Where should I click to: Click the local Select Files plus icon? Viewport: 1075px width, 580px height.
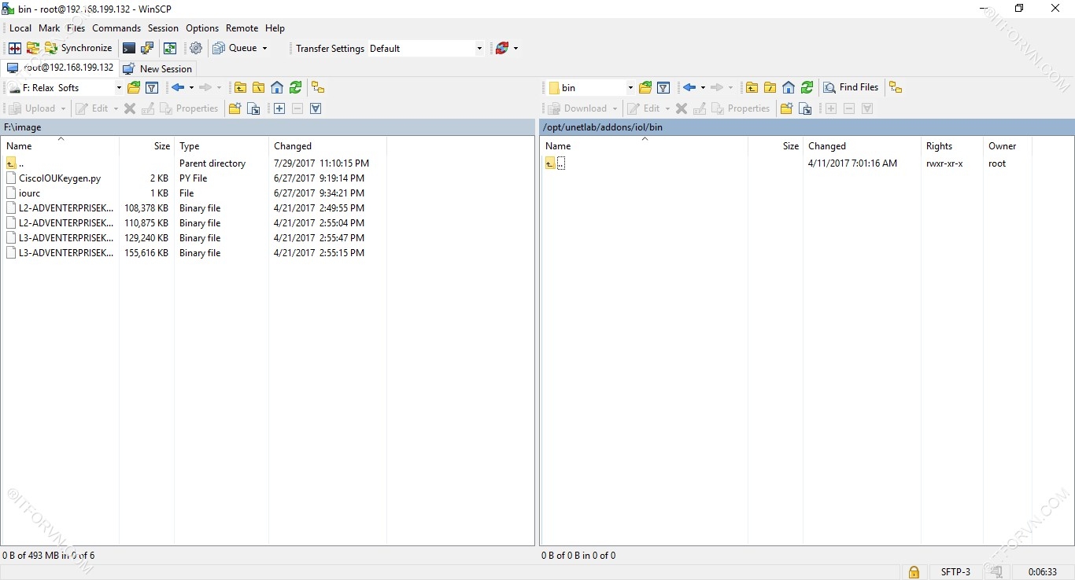tap(279, 109)
